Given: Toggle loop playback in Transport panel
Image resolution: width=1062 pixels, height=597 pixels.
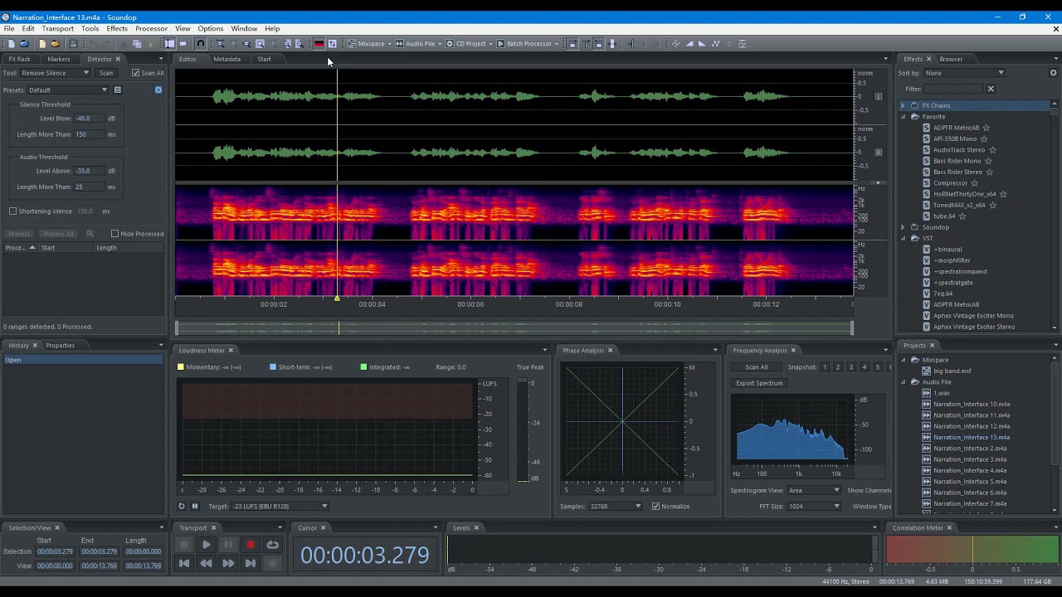Looking at the screenshot, I should click(272, 545).
